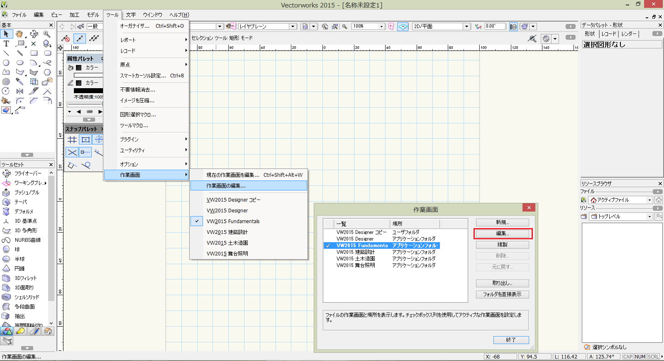Select the Circle tool

point(6,63)
